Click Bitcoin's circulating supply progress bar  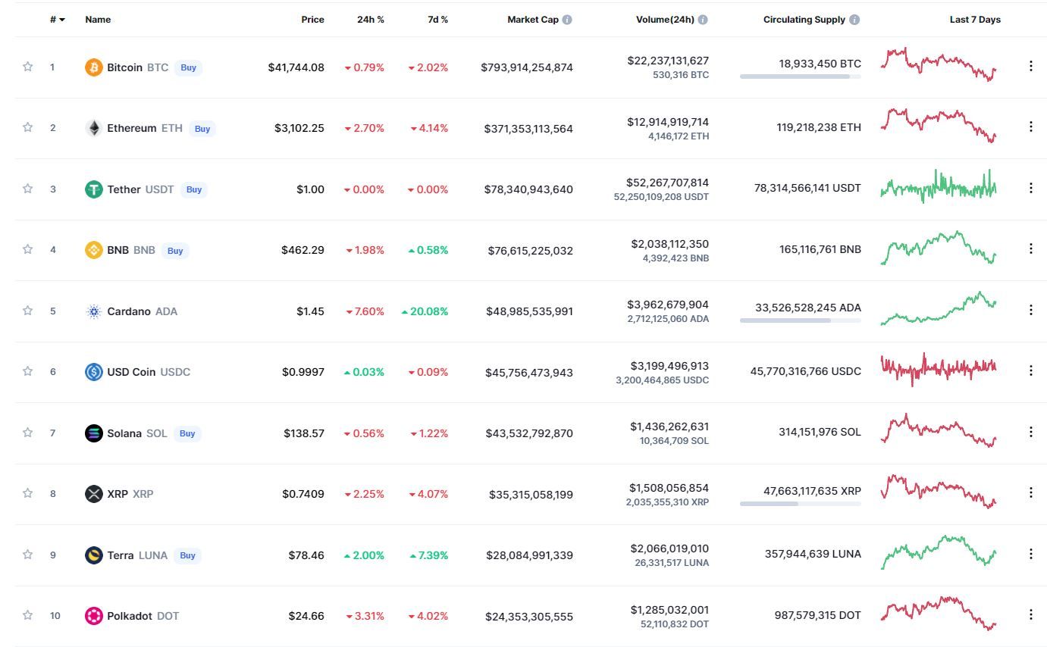tap(801, 77)
